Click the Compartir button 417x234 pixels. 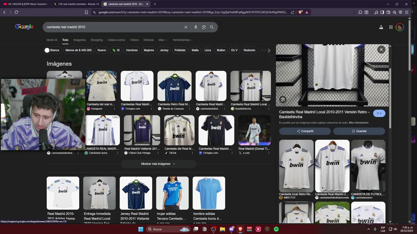[305, 131]
